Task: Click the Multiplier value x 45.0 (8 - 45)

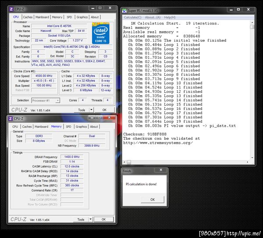Action: click(x=44, y=81)
